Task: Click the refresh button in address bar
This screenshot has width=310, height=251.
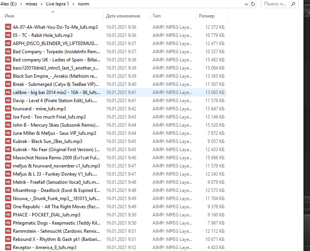Action: 253,4
